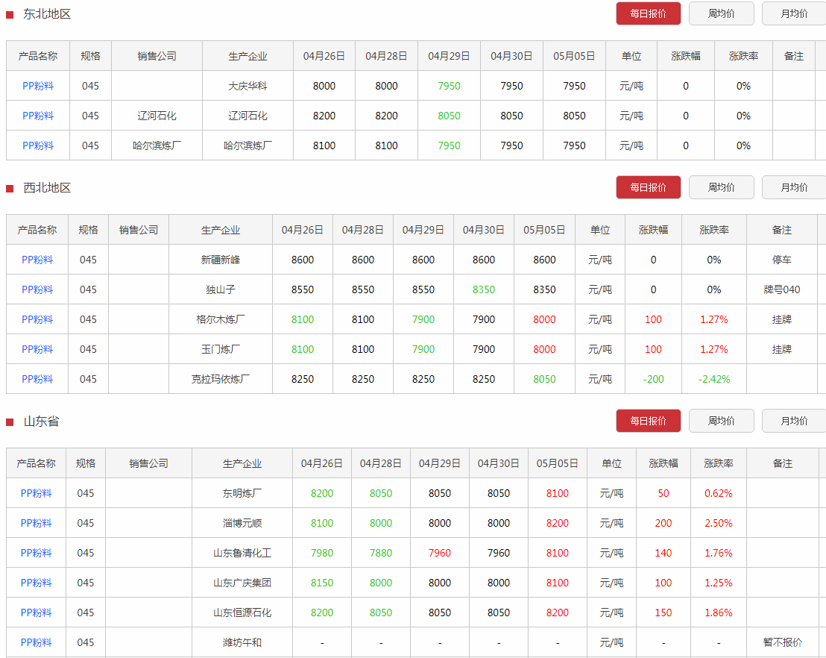Switch to 周均价 in 东北地区 section
This screenshot has height=658, width=826.
point(721,13)
